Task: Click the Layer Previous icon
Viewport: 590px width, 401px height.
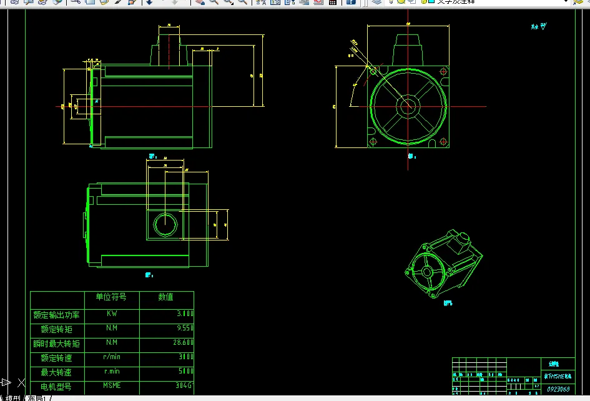Action: [578, 1]
